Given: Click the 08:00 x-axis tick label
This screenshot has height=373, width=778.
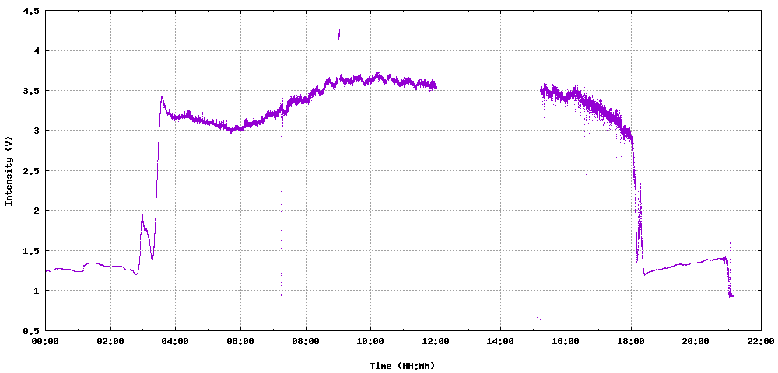Looking at the screenshot, I should point(306,341).
